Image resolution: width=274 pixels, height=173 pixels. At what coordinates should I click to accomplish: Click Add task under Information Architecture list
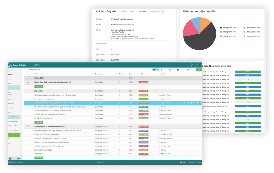(38, 158)
